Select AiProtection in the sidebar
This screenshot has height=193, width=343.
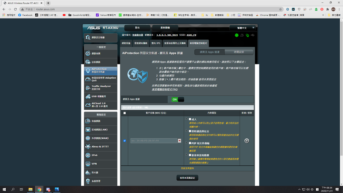(101, 71)
